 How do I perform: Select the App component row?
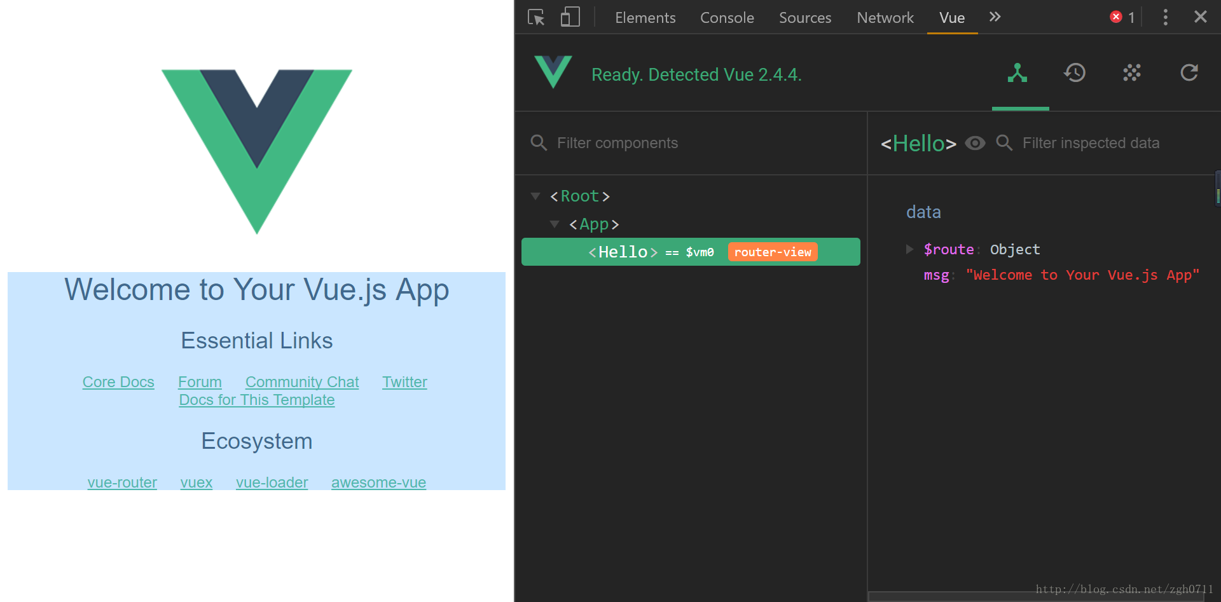pos(691,224)
